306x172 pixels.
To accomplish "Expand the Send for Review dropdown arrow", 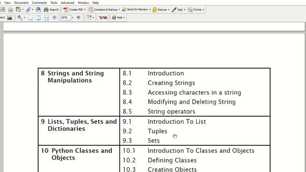I will click(150, 10).
